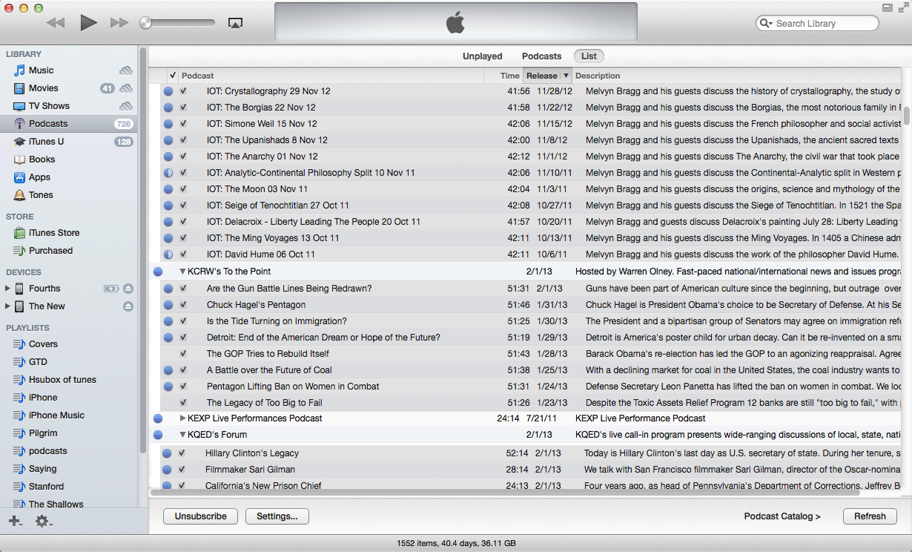Open iTunes Store in sidebar
The height and width of the screenshot is (552, 912).
[54, 233]
